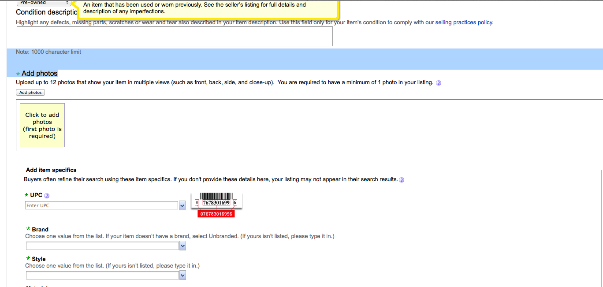Viewport: 603px width, 287px height.
Task: Open the UPC dropdown arrow
Action: [182, 205]
